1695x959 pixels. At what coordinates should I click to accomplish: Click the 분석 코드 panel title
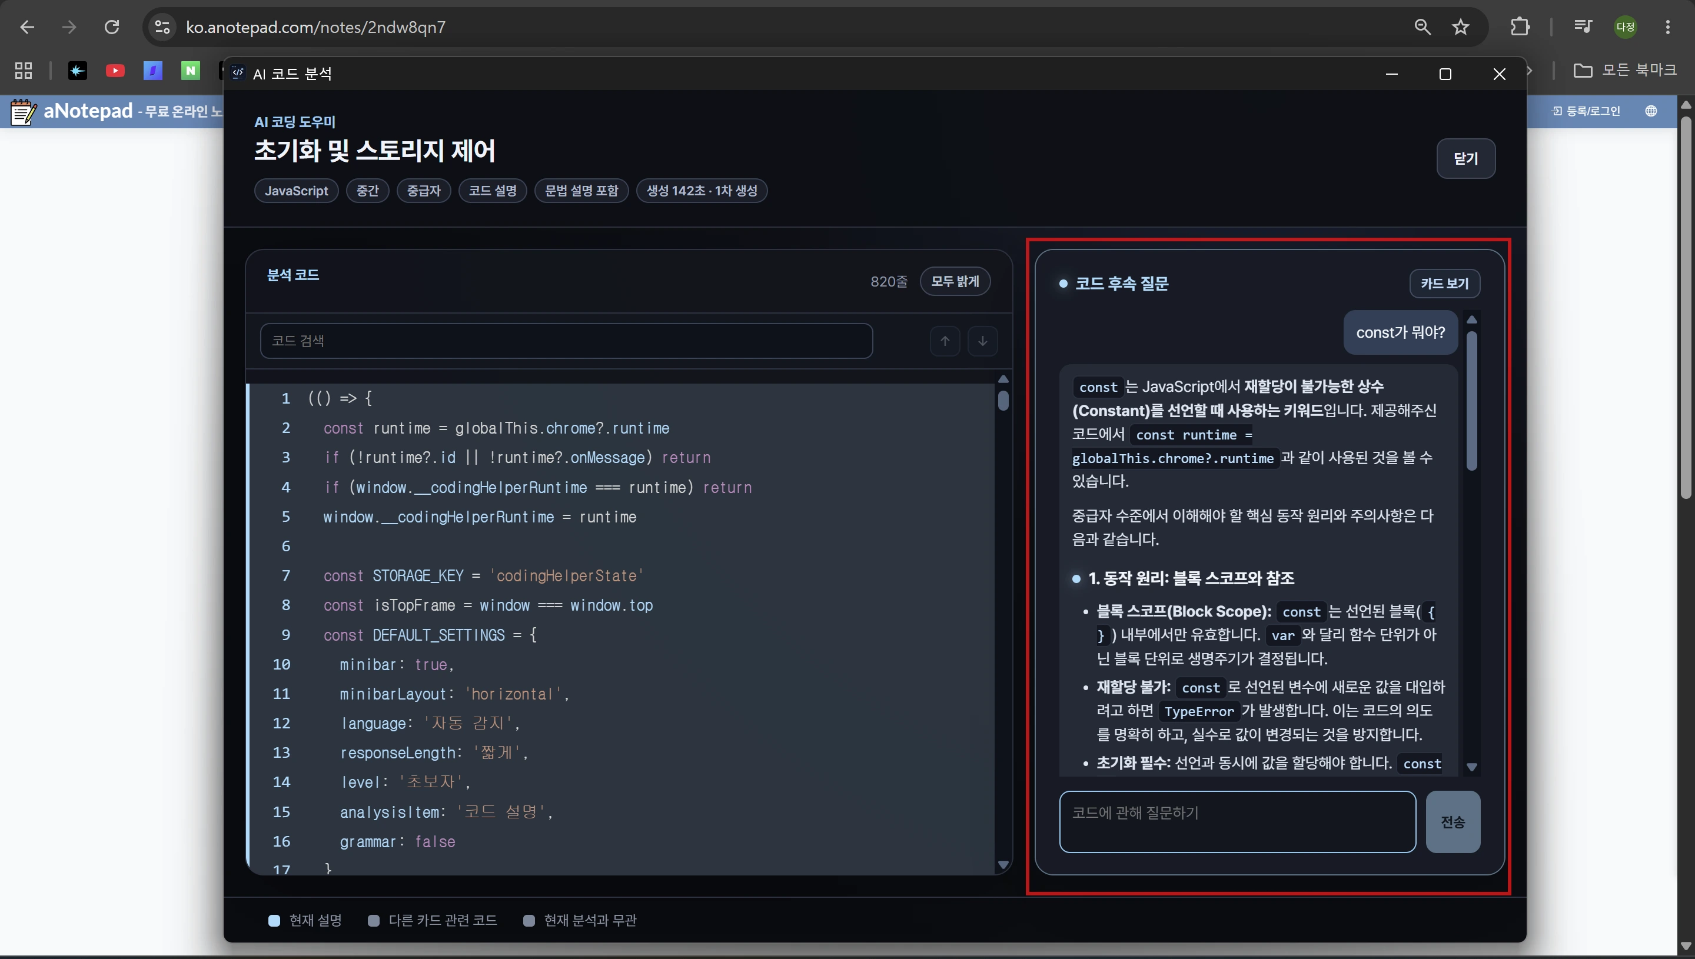(293, 275)
